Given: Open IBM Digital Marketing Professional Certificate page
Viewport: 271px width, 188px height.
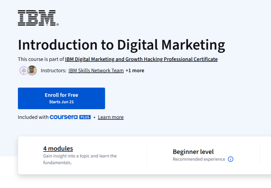Looking at the screenshot, I should [141, 59].
